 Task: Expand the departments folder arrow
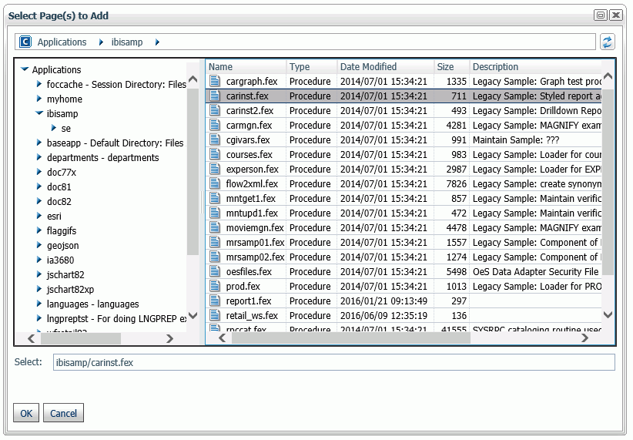pyautogui.click(x=39, y=156)
